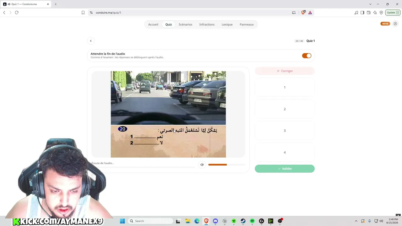Click the Windows taskbar Search box
The width and height of the screenshot is (402, 226).
(x=150, y=221)
